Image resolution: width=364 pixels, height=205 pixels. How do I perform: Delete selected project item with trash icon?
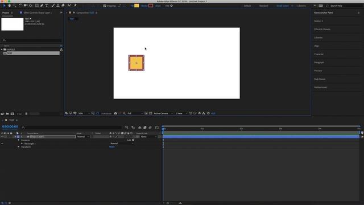26,114
